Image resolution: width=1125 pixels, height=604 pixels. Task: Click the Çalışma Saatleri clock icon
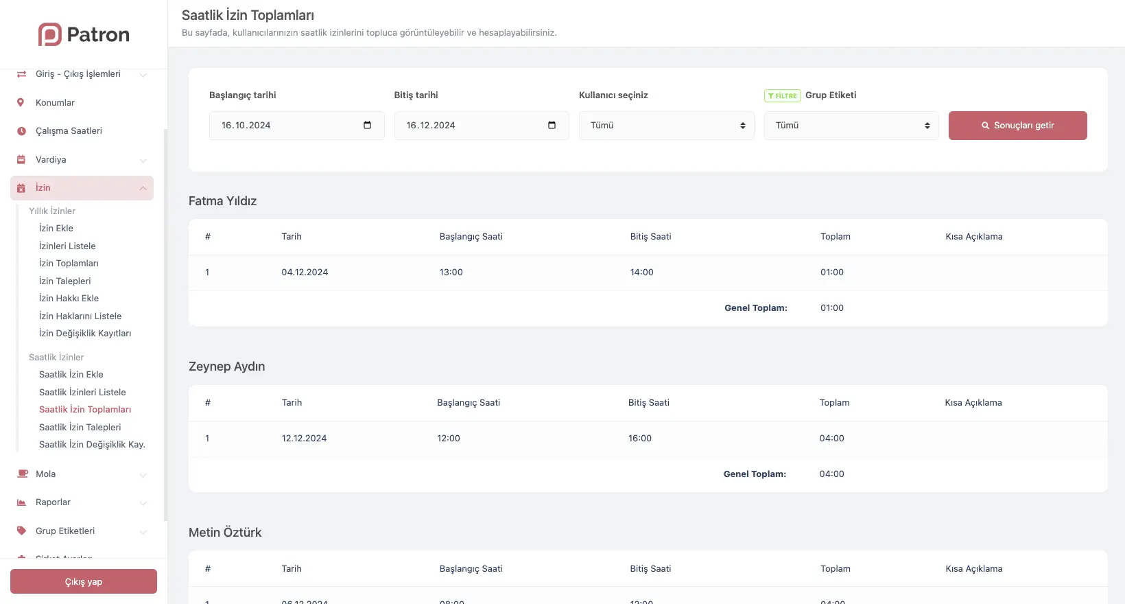click(x=21, y=131)
